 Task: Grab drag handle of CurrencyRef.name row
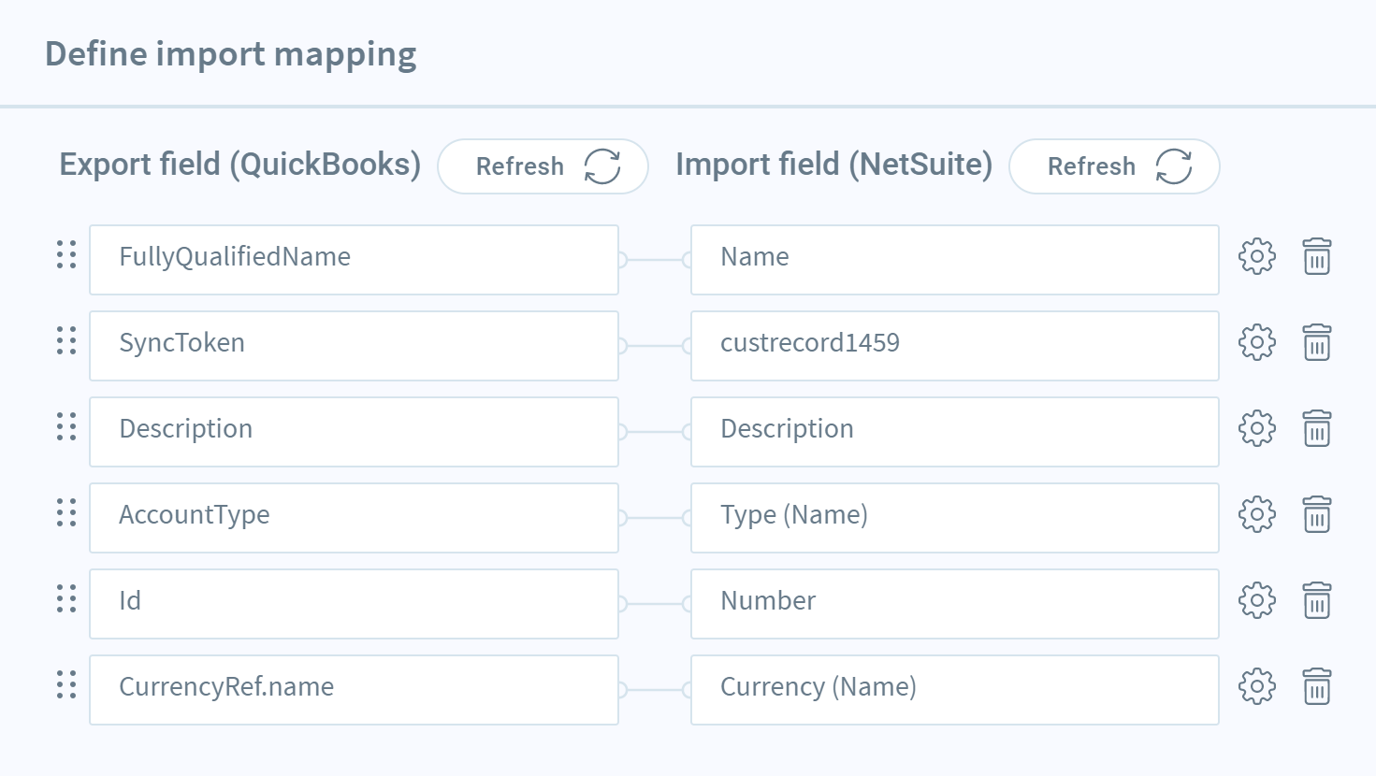tap(66, 684)
